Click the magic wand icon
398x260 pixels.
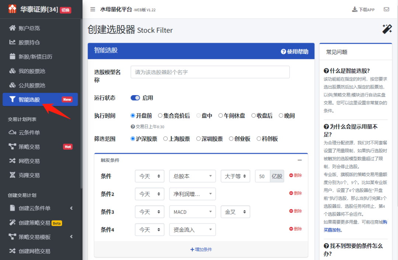[x=387, y=29]
